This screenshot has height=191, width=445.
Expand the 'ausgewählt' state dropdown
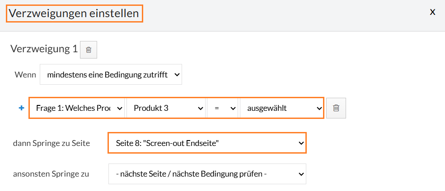281,108
